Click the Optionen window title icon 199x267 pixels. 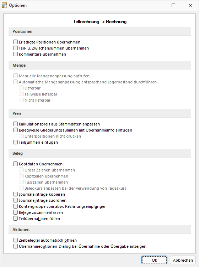point(4,5)
